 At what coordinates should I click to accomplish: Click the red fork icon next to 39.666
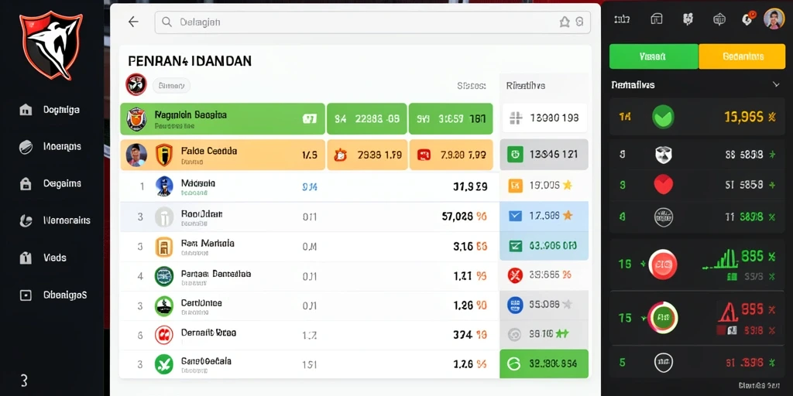(515, 275)
